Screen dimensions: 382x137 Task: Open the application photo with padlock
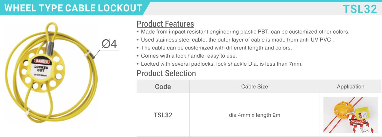350,115
